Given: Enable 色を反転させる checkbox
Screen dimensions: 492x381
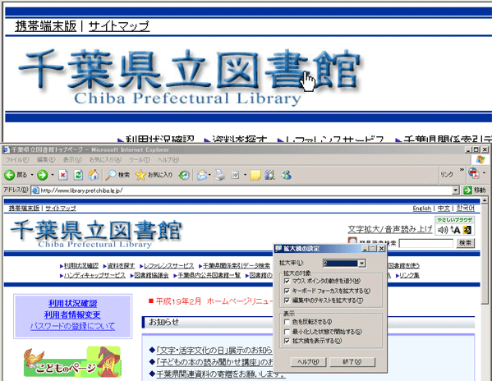Looking at the screenshot, I should pyautogui.click(x=287, y=322).
